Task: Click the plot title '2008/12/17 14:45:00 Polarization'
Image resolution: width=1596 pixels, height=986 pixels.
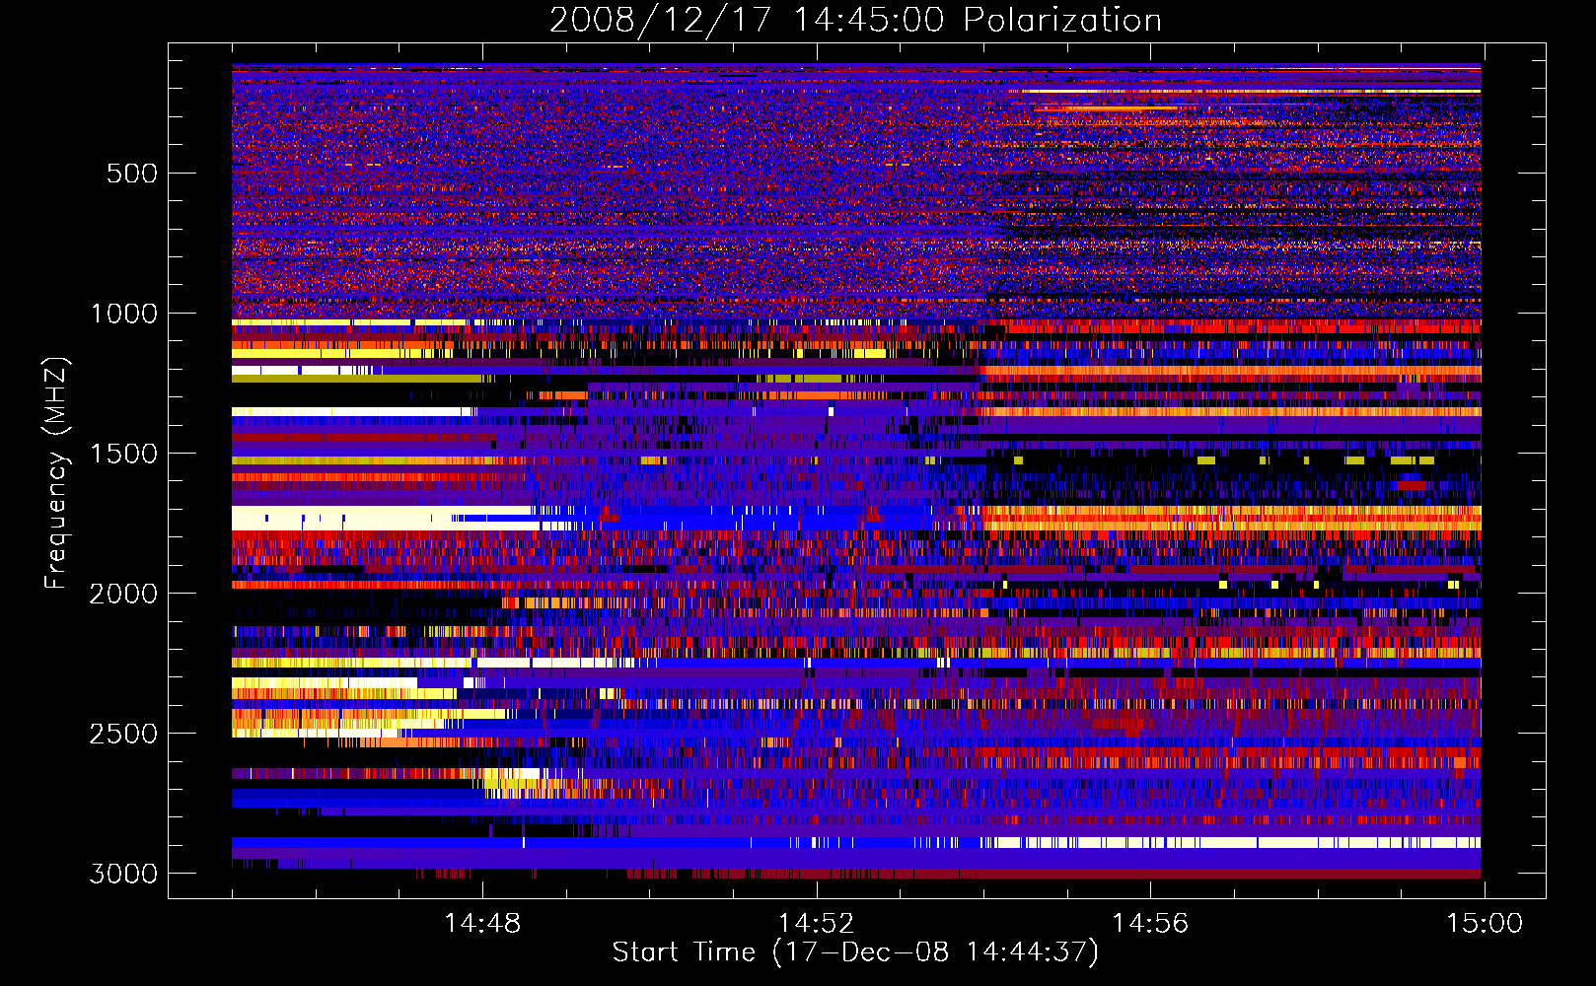Action: (855, 21)
